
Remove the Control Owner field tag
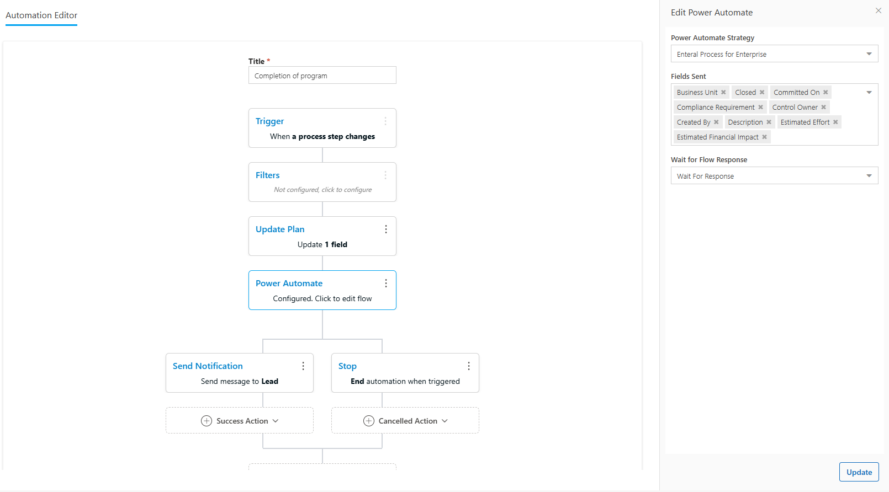click(823, 107)
